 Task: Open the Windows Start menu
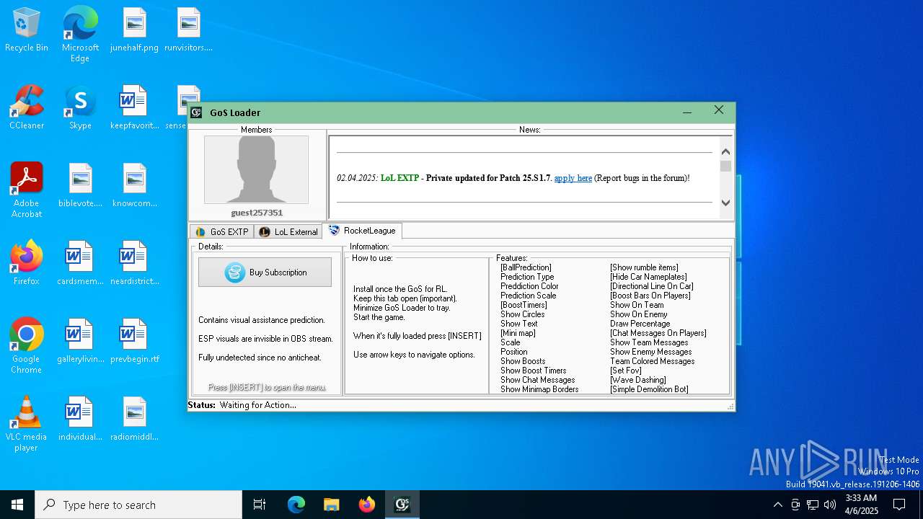click(x=17, y=505)
